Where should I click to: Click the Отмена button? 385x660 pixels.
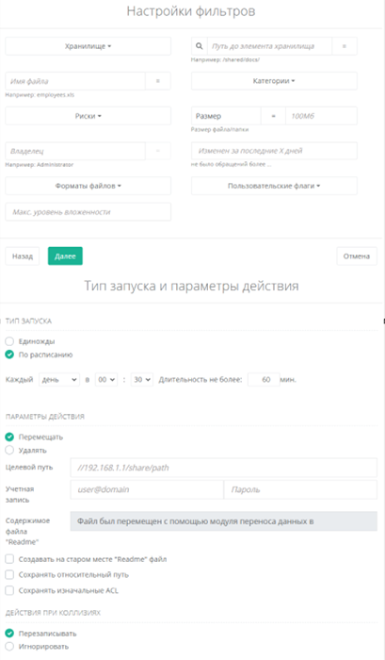tap(357, 256)
